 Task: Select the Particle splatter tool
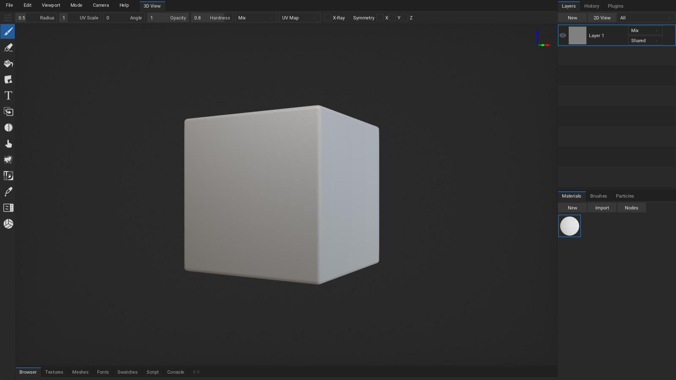8,160
